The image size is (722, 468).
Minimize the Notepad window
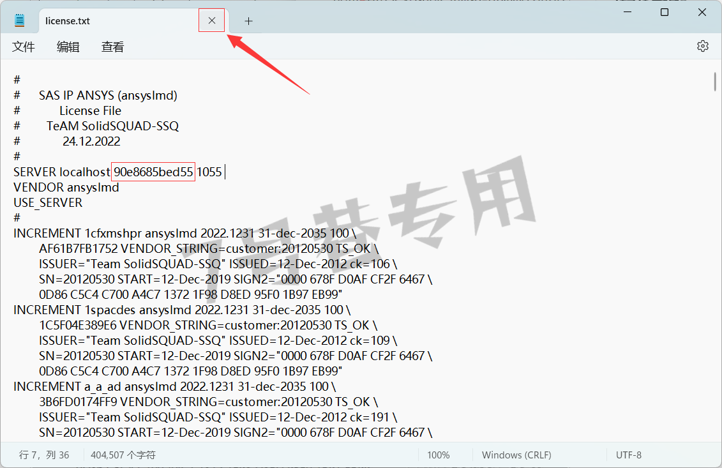point(627,12)
